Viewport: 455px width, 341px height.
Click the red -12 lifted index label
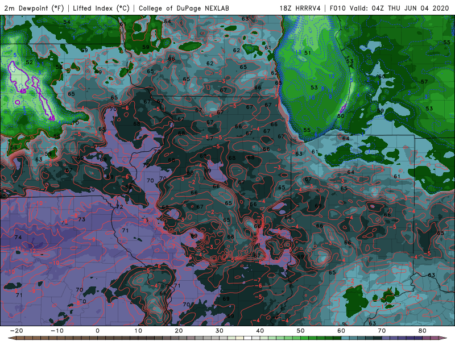pyautogui.click(x=32, y=251)
